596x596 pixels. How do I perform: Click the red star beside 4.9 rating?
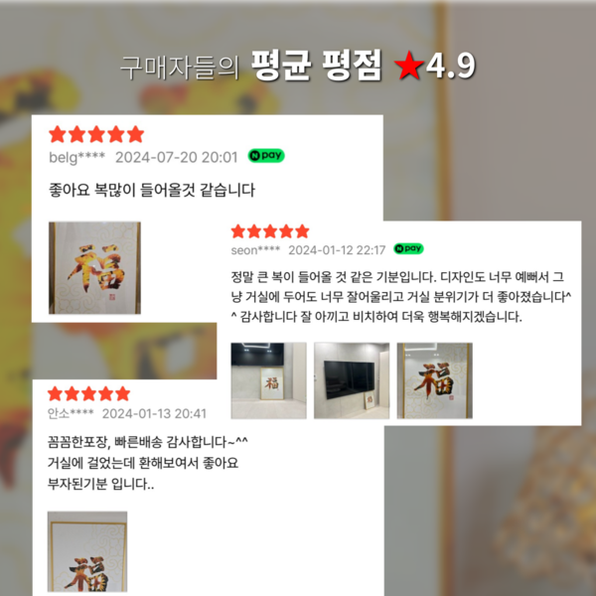(x=409, y=65)
